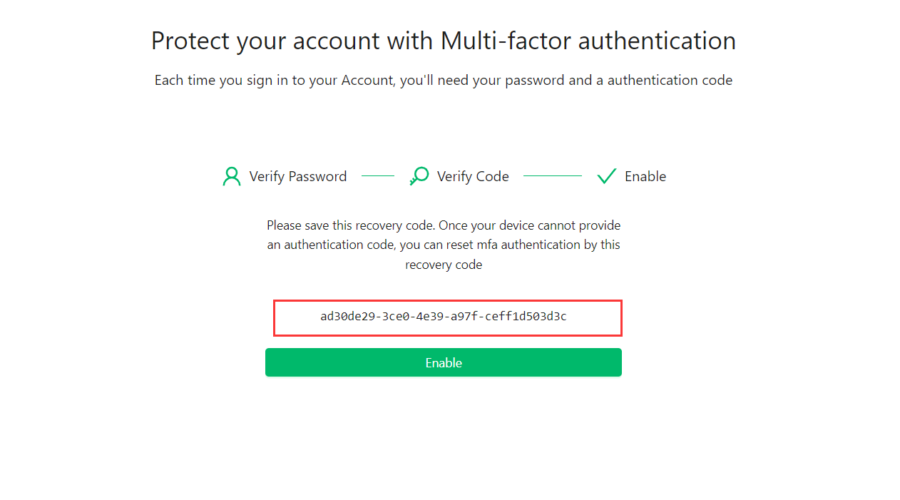Click the search-style icon beside Verify Code
Screen dimensions: 900x500
pyautogui.click(x=419, y=175)
